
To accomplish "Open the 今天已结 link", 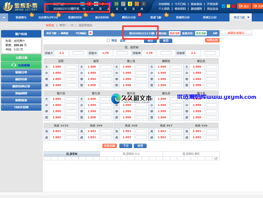I will pyautogui.click(x=180, y=4).
